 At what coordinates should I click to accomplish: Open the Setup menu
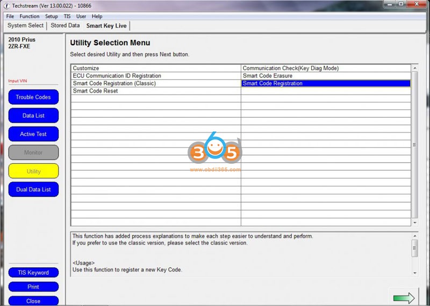(52, 16)
